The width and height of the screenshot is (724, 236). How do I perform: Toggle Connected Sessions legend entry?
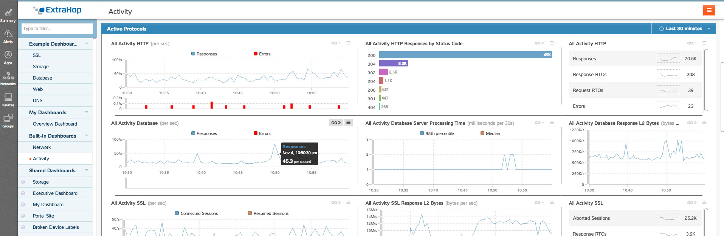click(197, 213)
